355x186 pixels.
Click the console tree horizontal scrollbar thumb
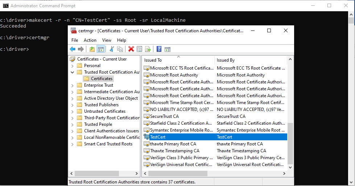(97, 174)
